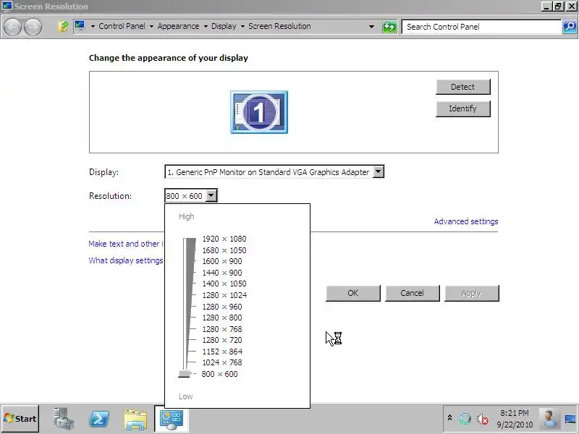
Task: Choose 1280 × 720 resolution
Action: 222,340
